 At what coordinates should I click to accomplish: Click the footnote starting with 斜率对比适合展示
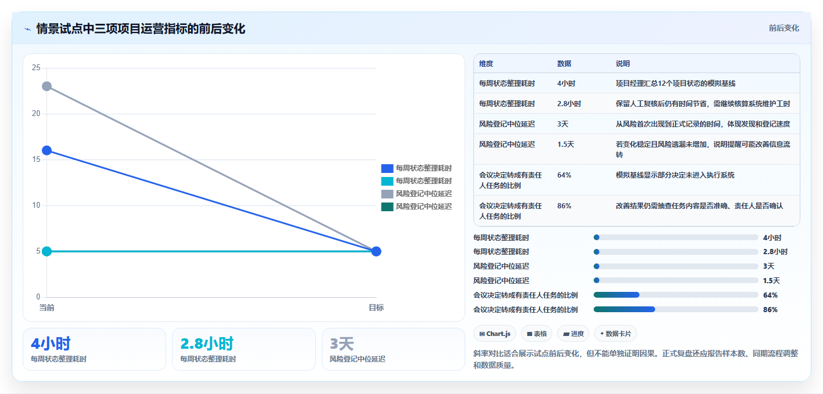click(636, 359)
